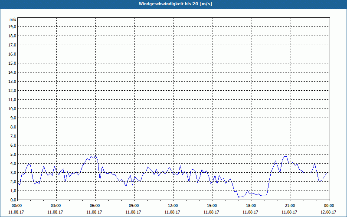Select the 0,0 y-axis origin label

13,200
